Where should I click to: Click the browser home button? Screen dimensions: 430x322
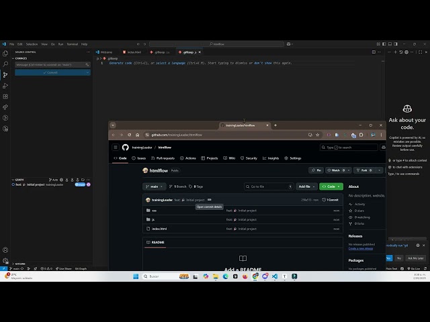pyautogui.click(x=137, y=135)
